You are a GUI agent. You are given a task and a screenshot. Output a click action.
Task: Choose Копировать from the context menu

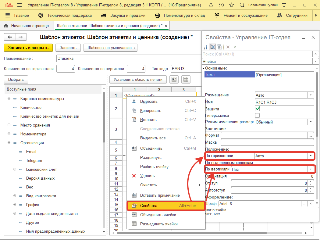tap(150, 111)
